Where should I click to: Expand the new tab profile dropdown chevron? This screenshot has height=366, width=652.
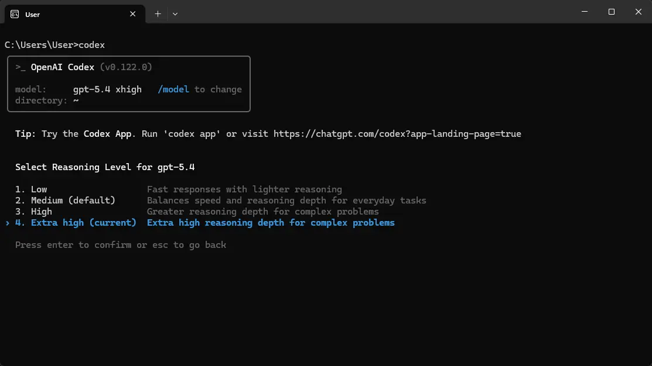pyautogui.click(x=175, y=14)
